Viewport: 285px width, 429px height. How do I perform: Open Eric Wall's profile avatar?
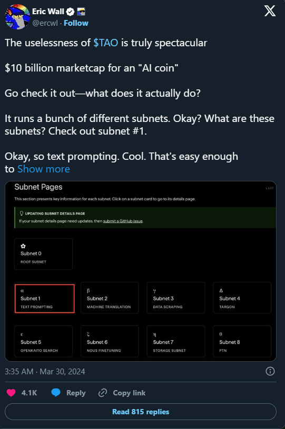pos(17,17)
